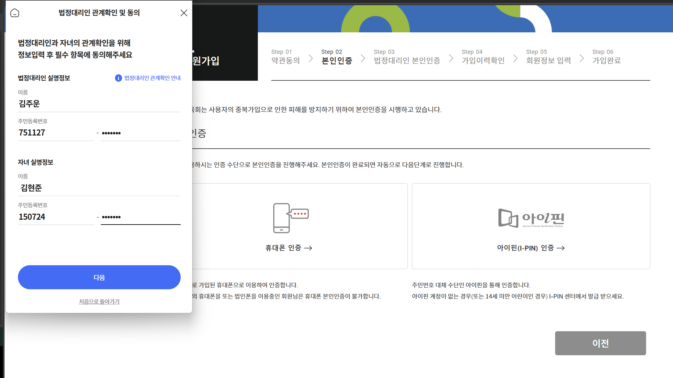The image size is (673, 378).
Task: Click the guardian name field 김주운
Action: tap(99, 104)
